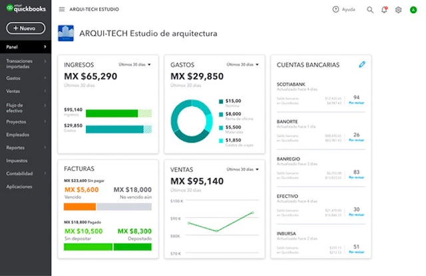The image size is (426, 276).
Task: Click the INBURSA account name
Action: [286, 234]
